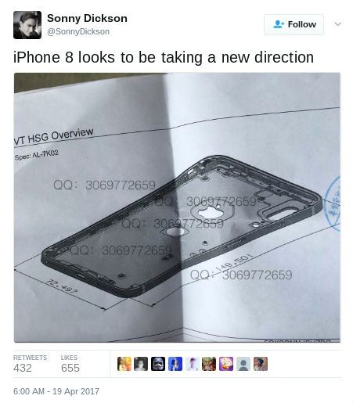Screen dimensions: 353x403
Task: Open the default gray silhouette avatar
Action: tap(243, 364)
